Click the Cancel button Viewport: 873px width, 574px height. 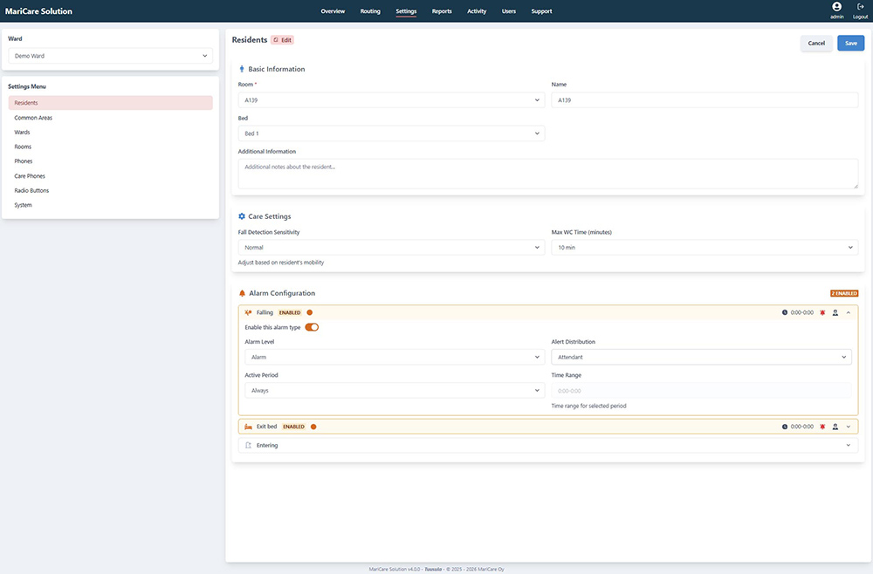tap(816, 43)
